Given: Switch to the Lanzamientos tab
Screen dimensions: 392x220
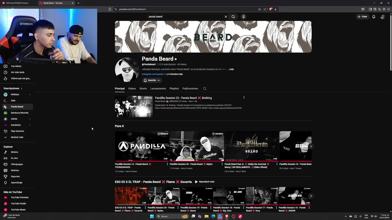Looking at the screenshot, I should [158, 89].
